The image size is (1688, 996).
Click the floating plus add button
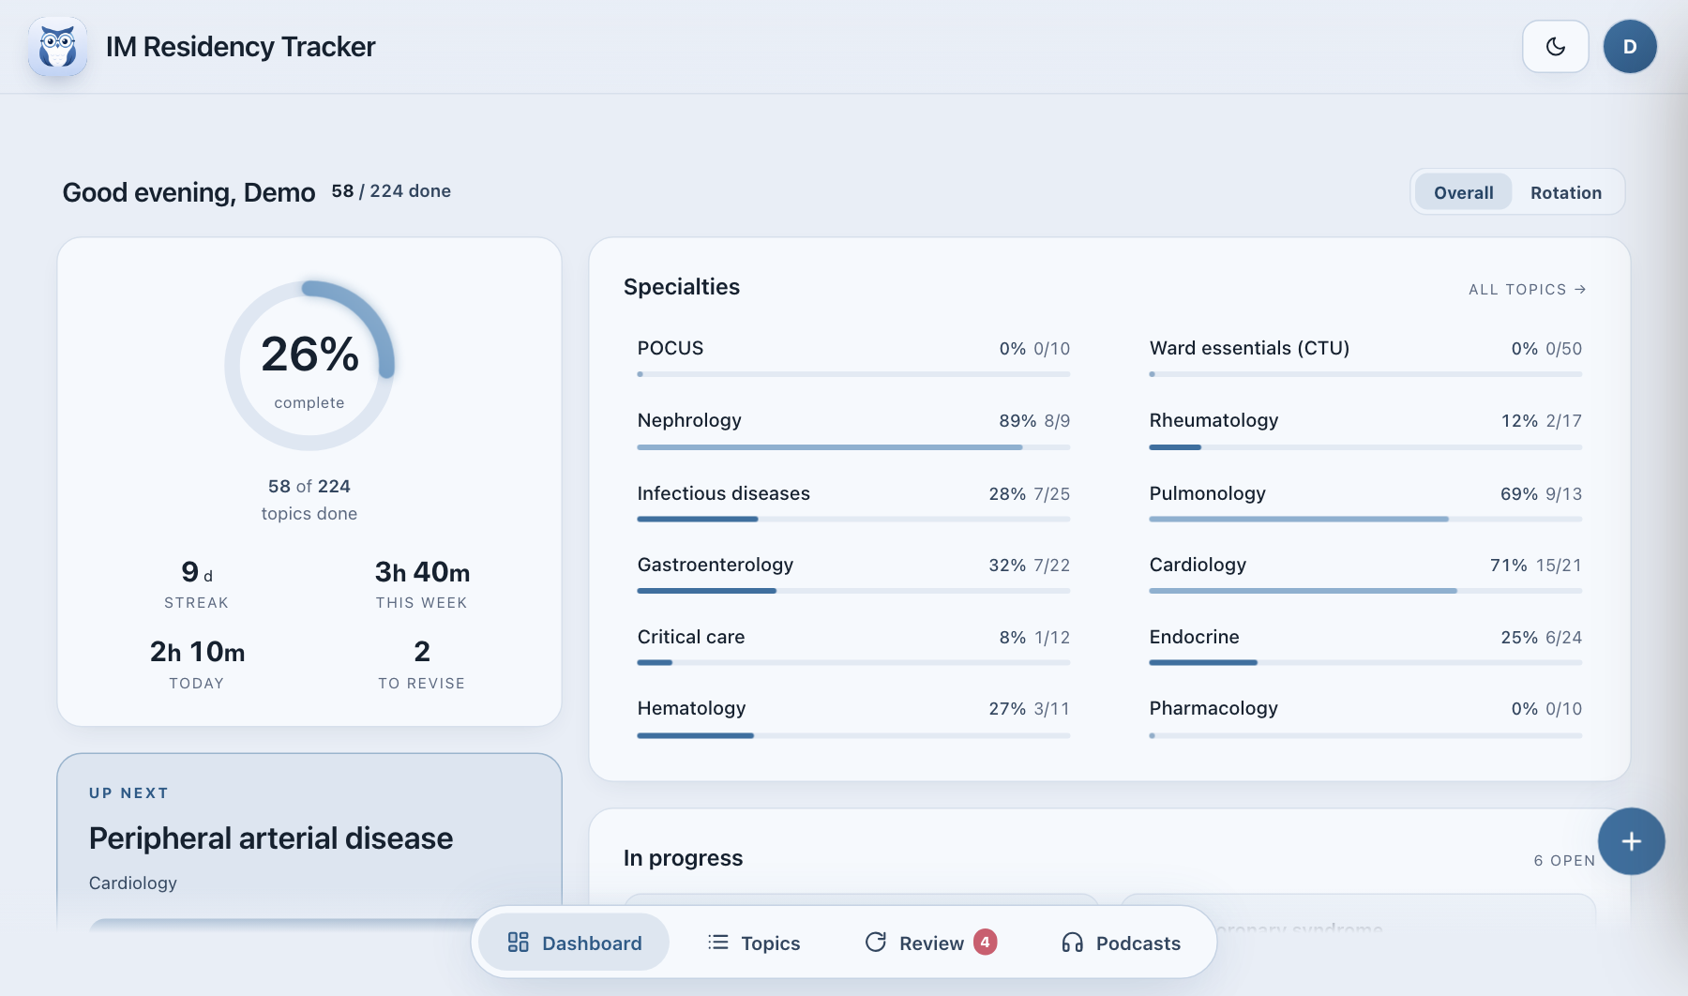pyautogui.click(x=1631, y=841)
